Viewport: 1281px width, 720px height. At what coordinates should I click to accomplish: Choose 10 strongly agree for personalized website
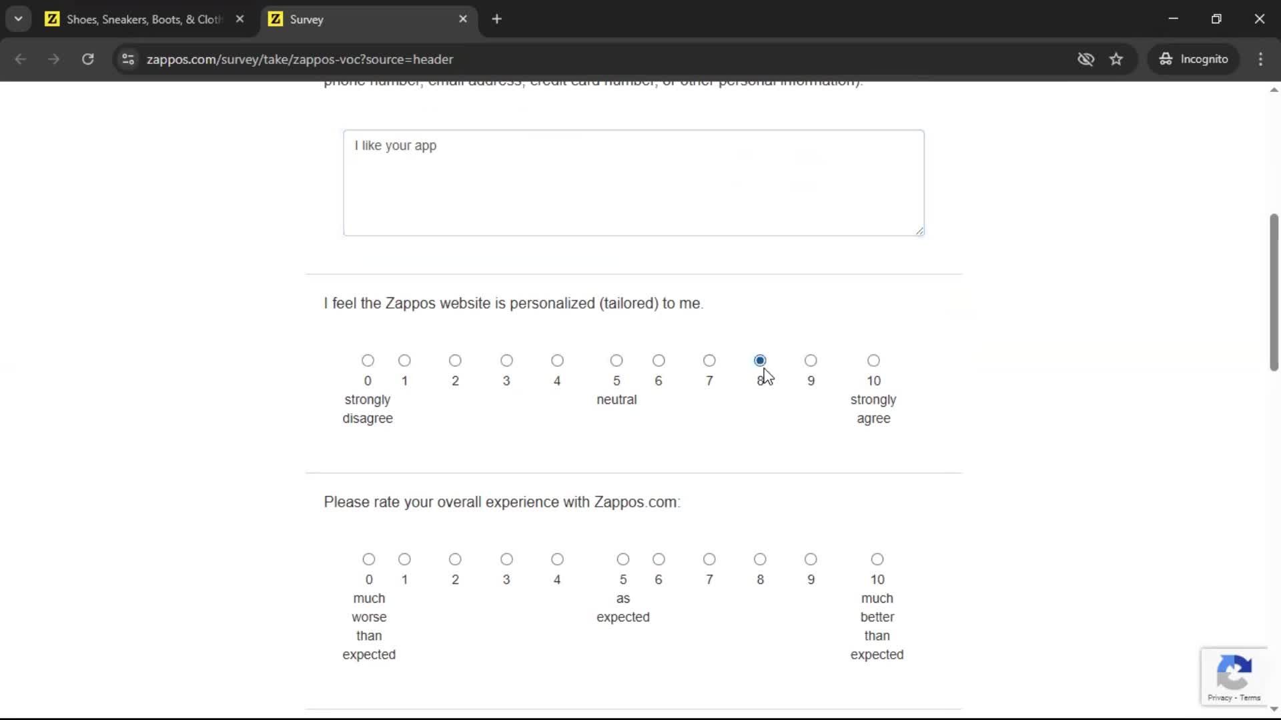click(873, 361)
